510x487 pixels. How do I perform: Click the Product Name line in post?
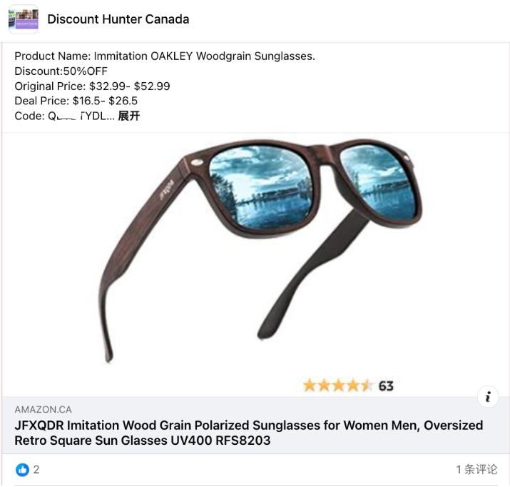165,56
